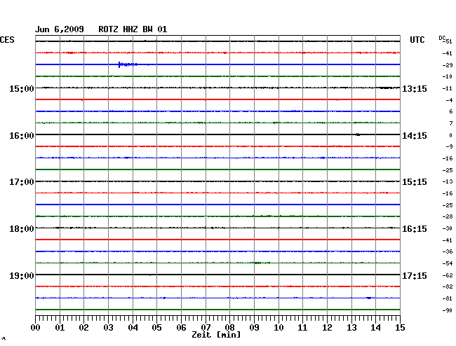Click the '00' minute tick label
This screenshot has height=346, width=456.
[x=36, y=328]
